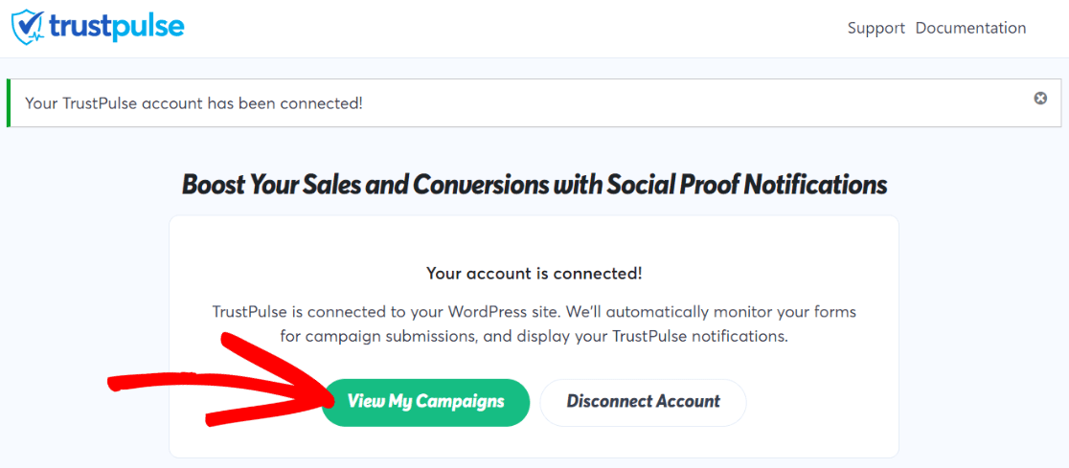The height and width of the screenshot is (468, 1069).
Task: Click the 'account has been connected' banner text
Action: 193,103
